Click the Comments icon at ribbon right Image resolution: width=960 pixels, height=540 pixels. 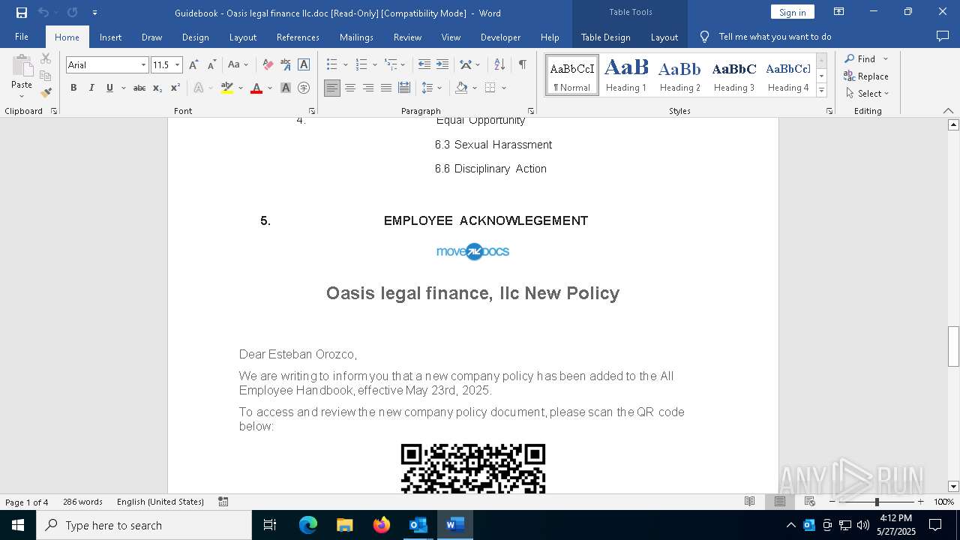click(x=943, y=36)
